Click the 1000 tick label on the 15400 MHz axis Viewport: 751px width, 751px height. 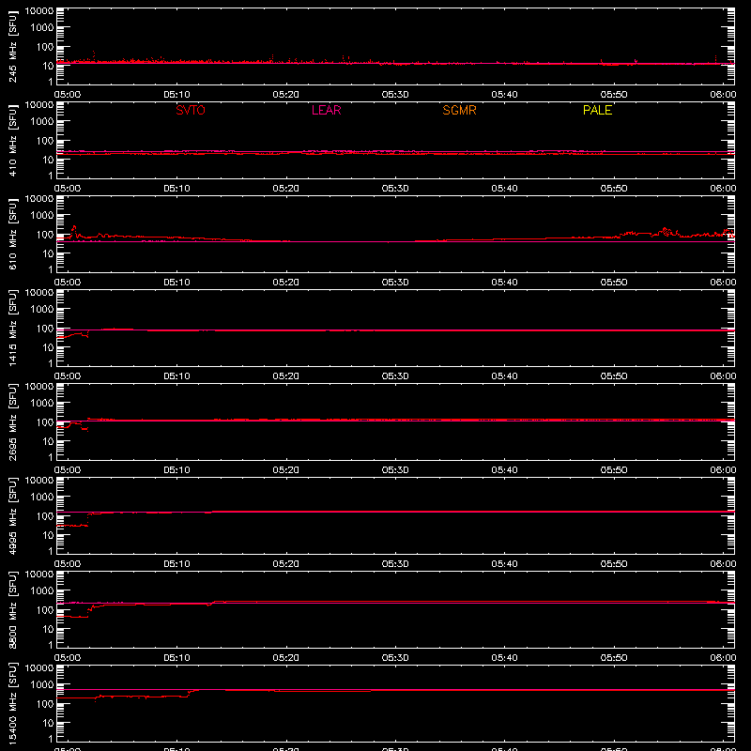click(x=42, y=685)
